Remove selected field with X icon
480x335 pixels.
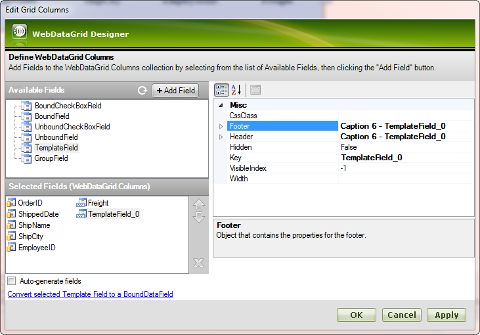[x=199, y=263]
